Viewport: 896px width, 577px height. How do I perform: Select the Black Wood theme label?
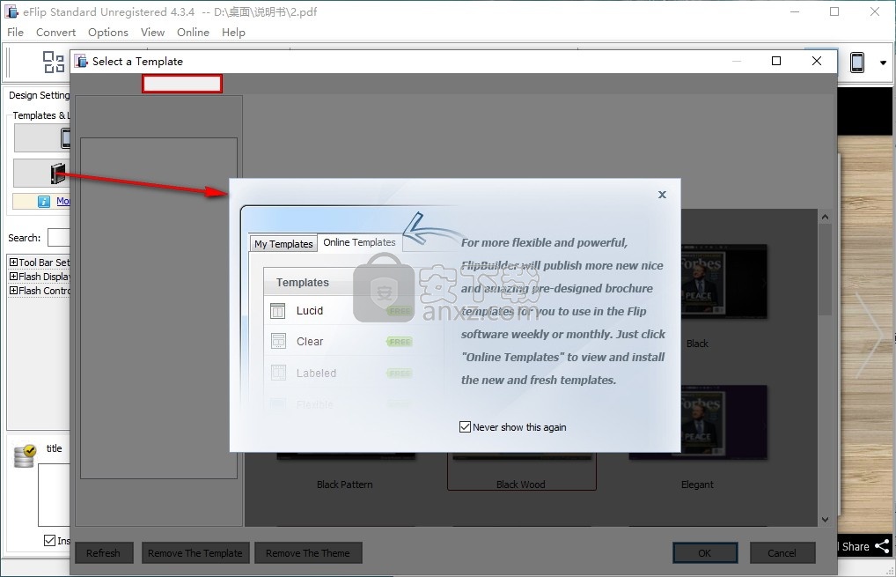pyautogui.click(x=520, y=485)
